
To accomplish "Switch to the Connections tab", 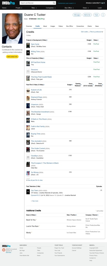I will pos(80,26).
